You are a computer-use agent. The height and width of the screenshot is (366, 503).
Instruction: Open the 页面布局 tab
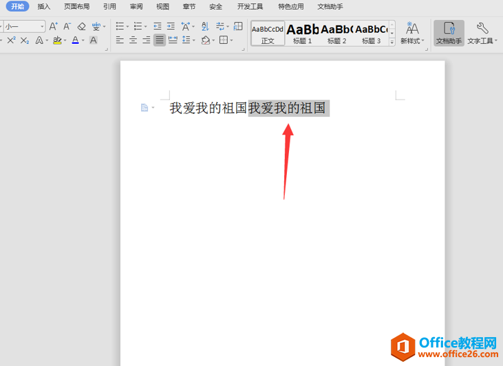pyautogui.click(x=76, y=6)
